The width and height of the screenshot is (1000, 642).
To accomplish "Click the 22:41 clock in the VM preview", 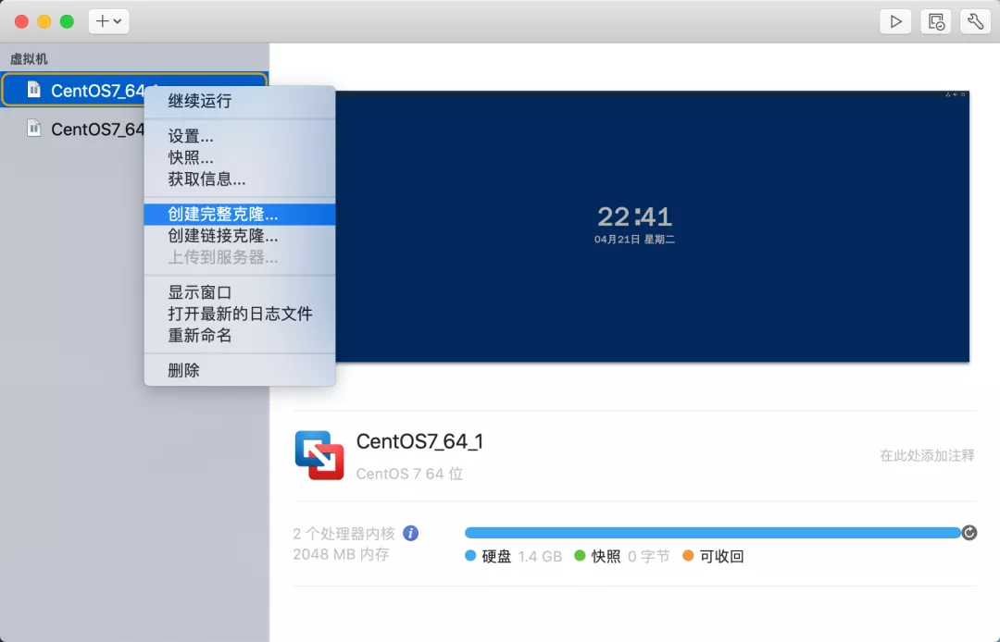I will (634, 216).
